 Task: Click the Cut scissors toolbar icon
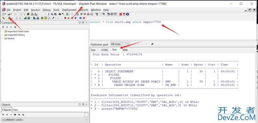49,14
